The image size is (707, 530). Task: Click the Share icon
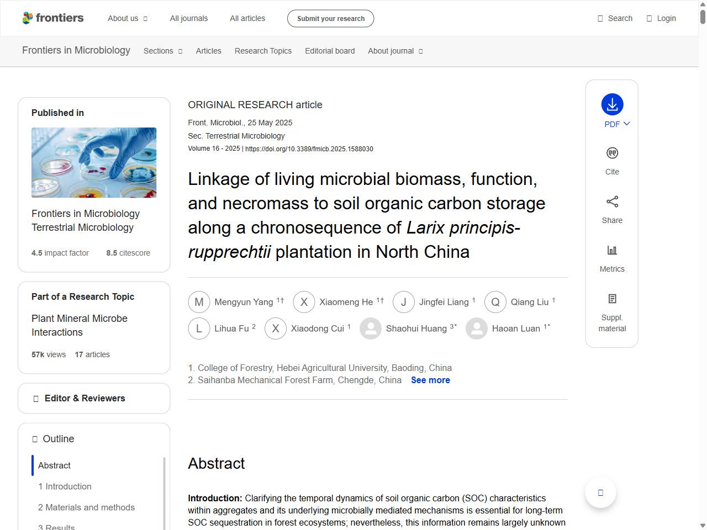point(612,202)
